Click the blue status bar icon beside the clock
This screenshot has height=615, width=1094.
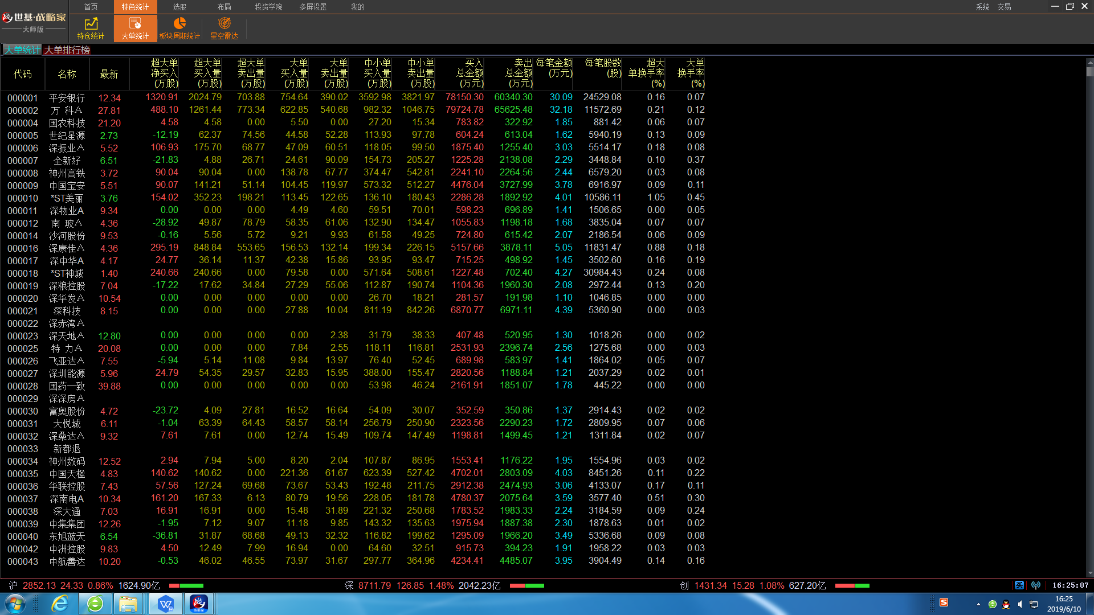point(1019,585)
